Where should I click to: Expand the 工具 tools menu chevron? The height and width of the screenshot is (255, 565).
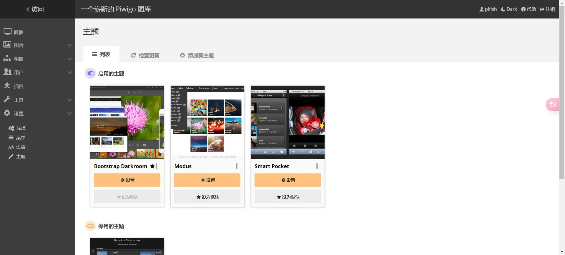70,100
